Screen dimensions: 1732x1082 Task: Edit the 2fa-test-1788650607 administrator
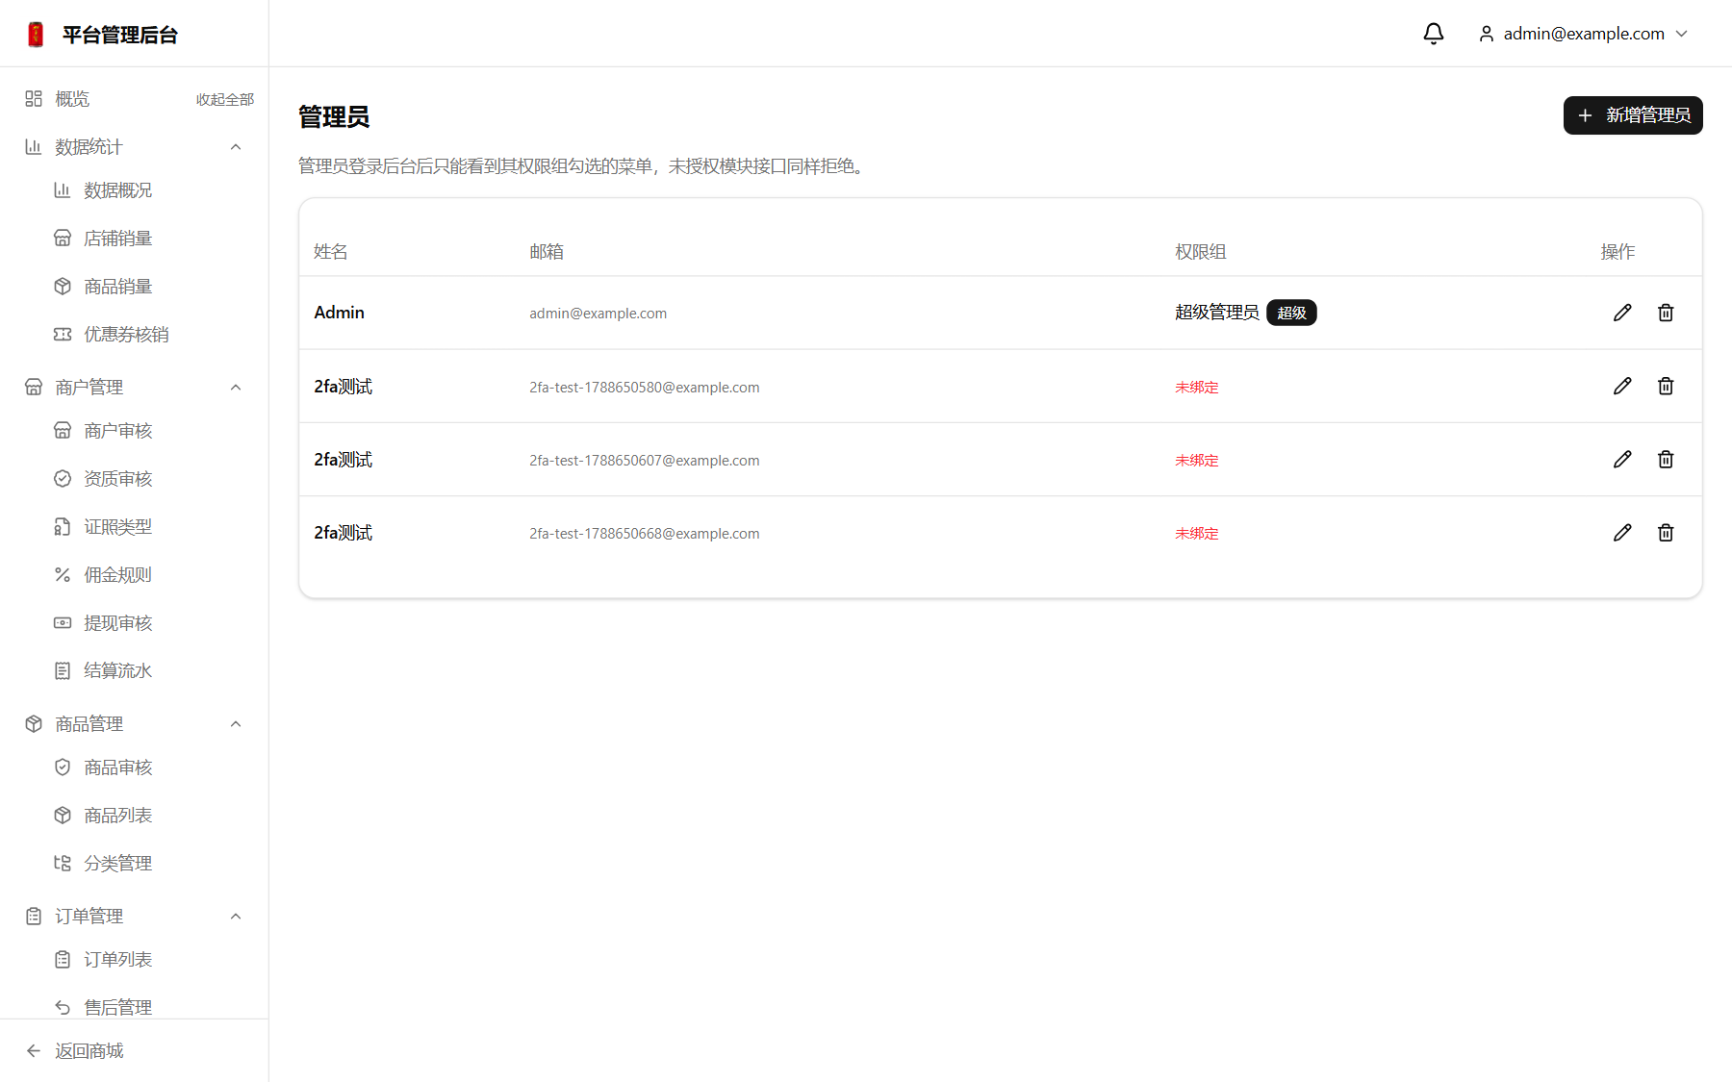click(1622, 459)
